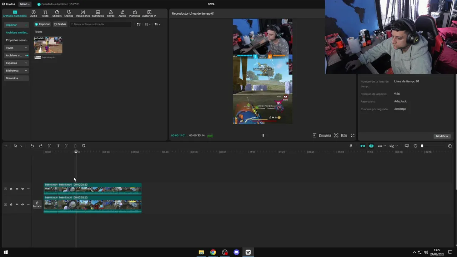Screen dimensions: 457x257
Task: Mute the upper video track
Action: click(22, 189)
